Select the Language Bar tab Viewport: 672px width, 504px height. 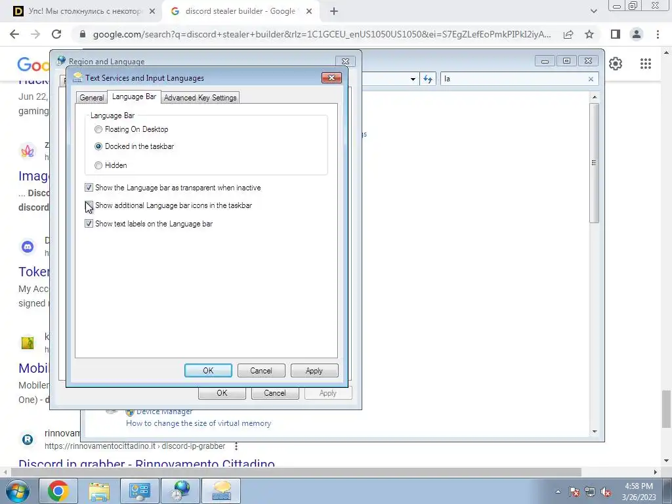click(x=134, y=97)
